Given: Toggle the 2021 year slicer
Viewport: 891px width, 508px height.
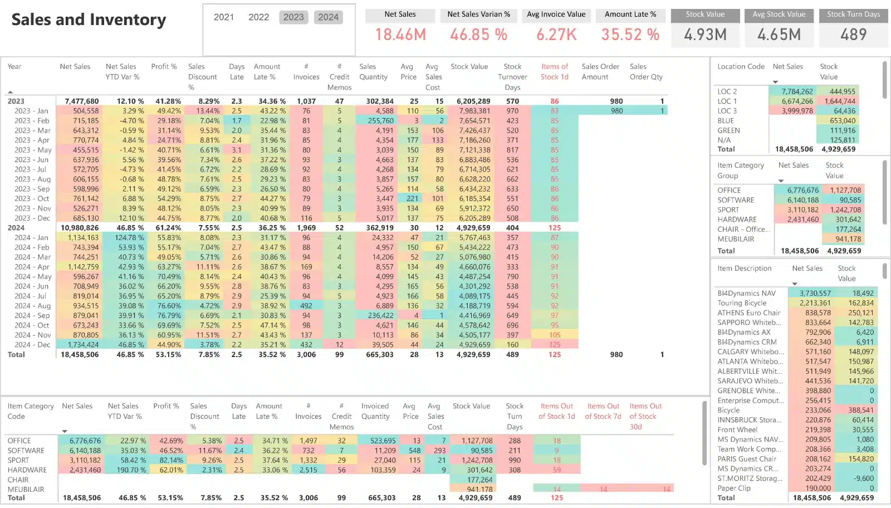Looking at the screenshot, I should (x=224, y=17).
